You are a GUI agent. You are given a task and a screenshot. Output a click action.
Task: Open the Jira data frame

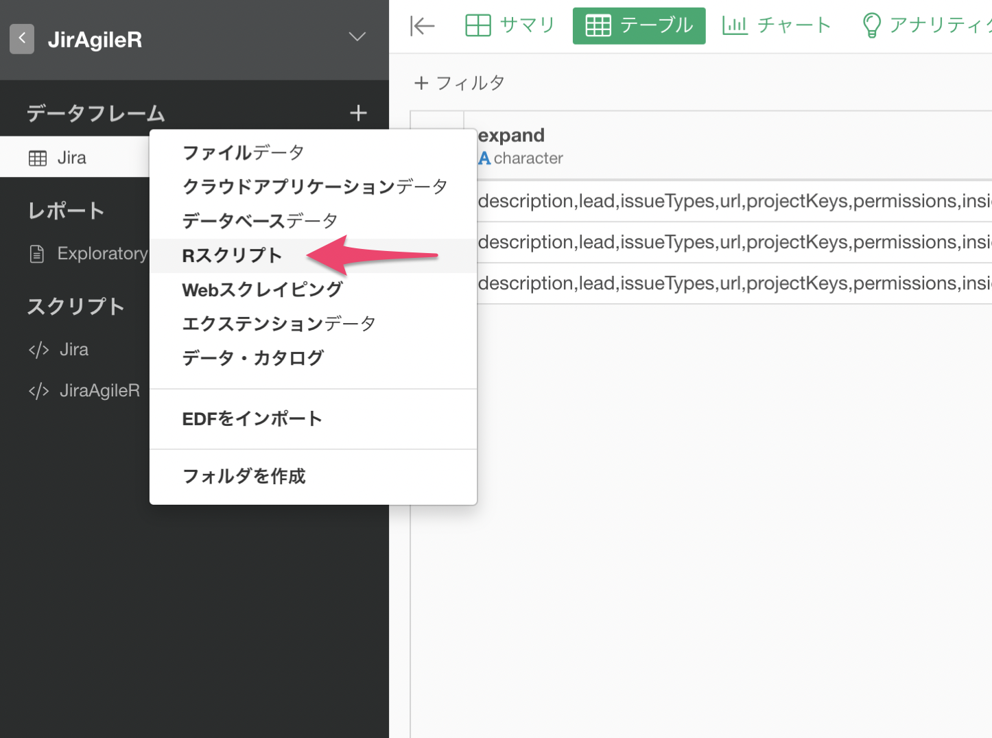tap(71, 158)
